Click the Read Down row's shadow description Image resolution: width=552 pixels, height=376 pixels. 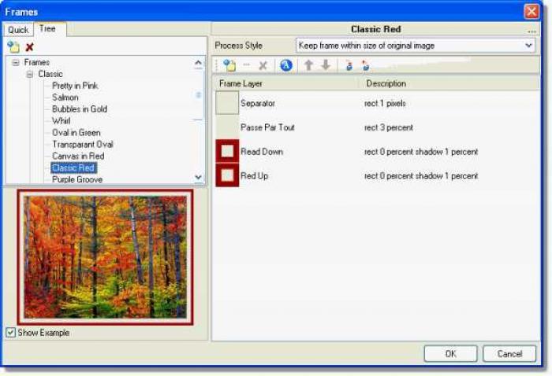click(x=421, y=152)
